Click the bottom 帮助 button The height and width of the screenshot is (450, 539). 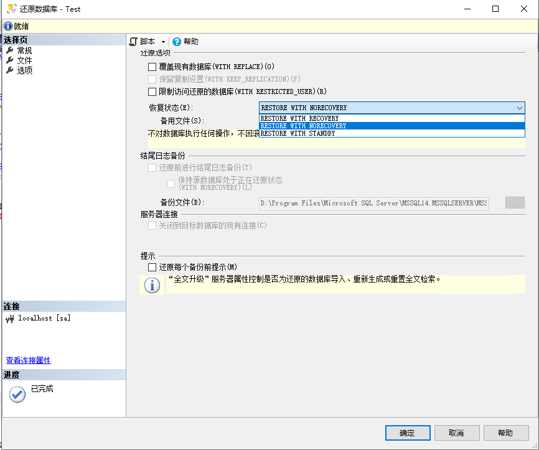click(x=506, y=433)
